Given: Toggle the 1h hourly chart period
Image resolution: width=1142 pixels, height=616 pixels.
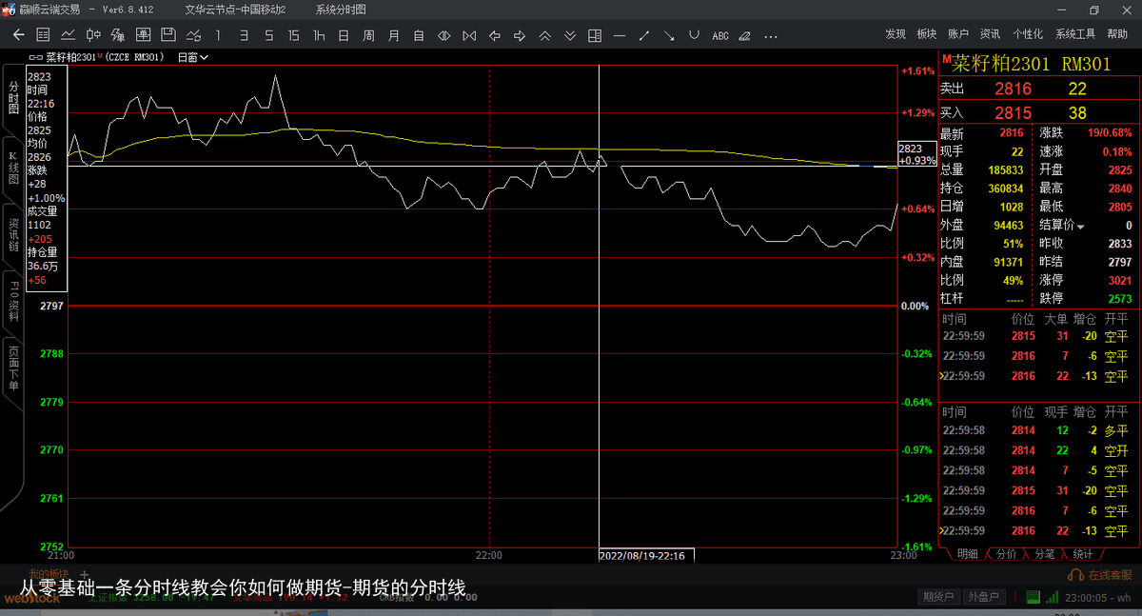Looking at the screenshot, I should click(x=318, y=35).
